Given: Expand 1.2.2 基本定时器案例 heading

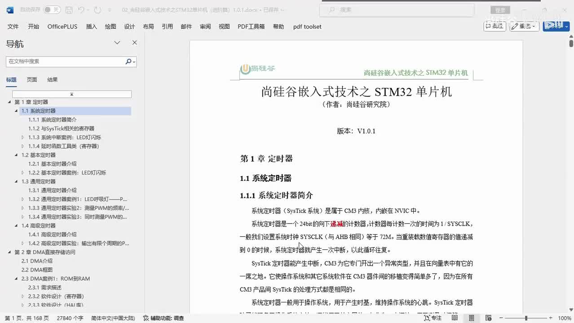Looking at the screenshot, I should [x=23, y=173].
